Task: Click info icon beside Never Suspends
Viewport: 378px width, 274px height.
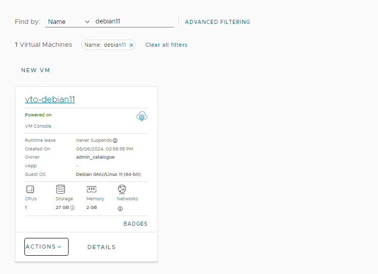Action: (x=115, y=140)
